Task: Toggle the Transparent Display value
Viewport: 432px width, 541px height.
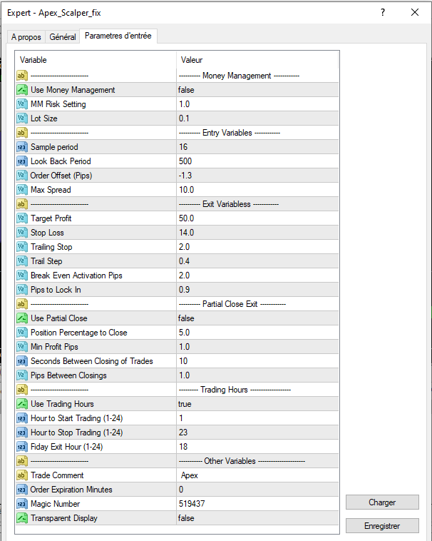Action: point(257,518)
